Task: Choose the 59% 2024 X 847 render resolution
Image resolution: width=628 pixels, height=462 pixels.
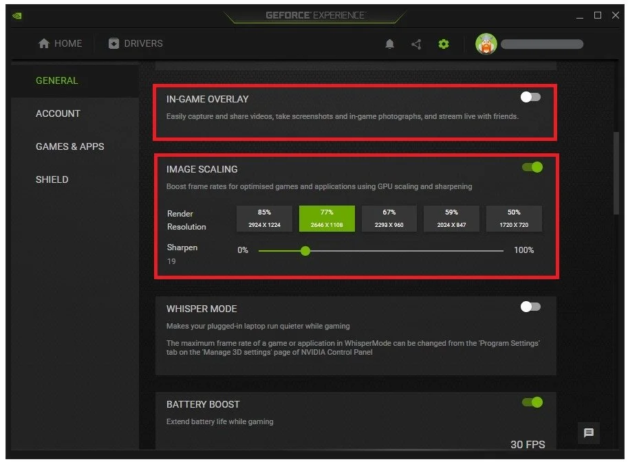Action: pos(451,219)
